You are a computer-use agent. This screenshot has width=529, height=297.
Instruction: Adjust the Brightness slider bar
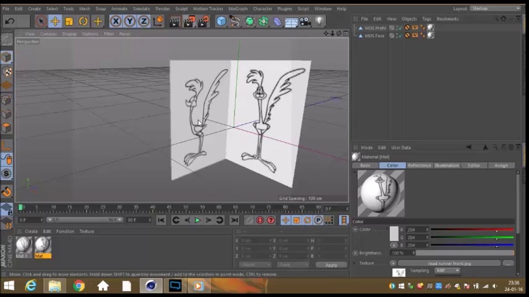click(x=465, y=253)
